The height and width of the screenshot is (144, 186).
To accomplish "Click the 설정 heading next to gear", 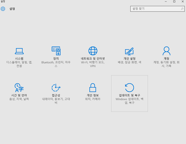I will [x=12, y=9].
